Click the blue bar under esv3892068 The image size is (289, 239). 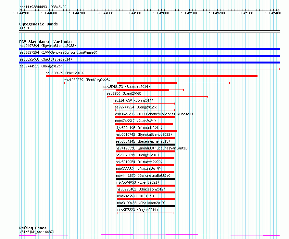149,63
